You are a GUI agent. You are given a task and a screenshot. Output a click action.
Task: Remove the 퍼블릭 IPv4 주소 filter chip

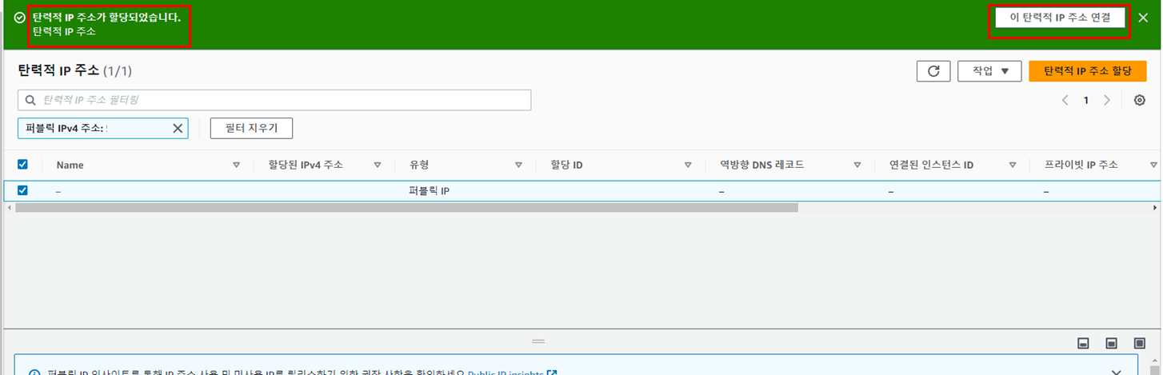[178, 128]
